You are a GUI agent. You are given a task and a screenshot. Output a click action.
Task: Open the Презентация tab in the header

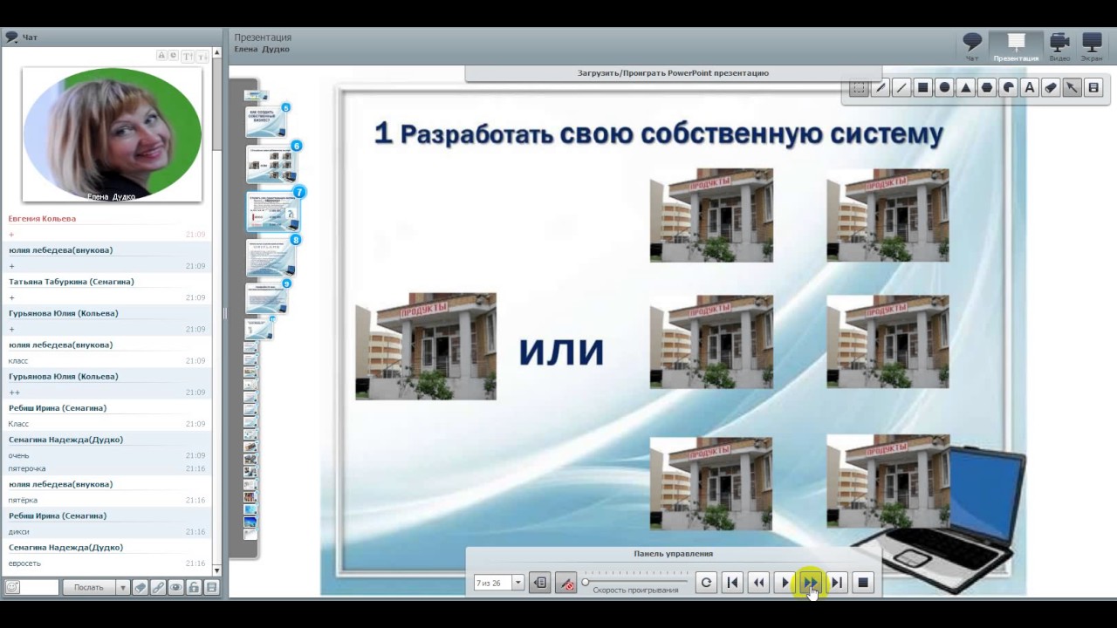click(1016, 46)
